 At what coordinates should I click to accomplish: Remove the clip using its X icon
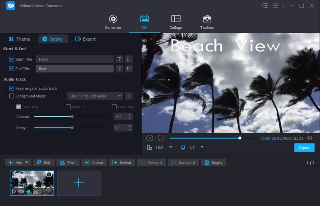tap(49, 175)
